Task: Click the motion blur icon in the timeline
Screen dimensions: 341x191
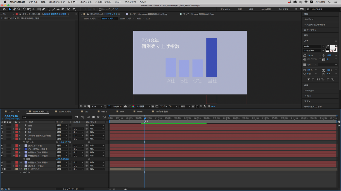Action: [98, 117]
